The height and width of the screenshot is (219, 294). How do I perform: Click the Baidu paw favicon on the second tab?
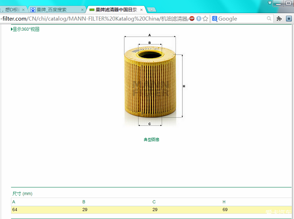[33, 10]
